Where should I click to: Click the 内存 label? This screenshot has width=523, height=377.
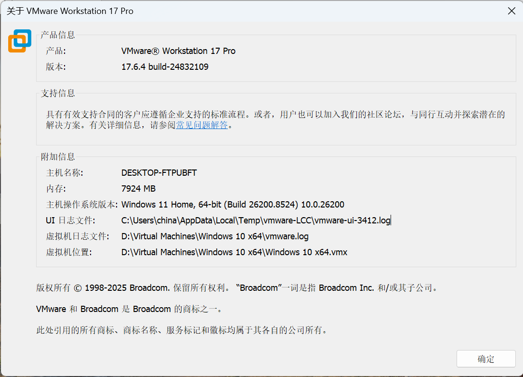56,189
